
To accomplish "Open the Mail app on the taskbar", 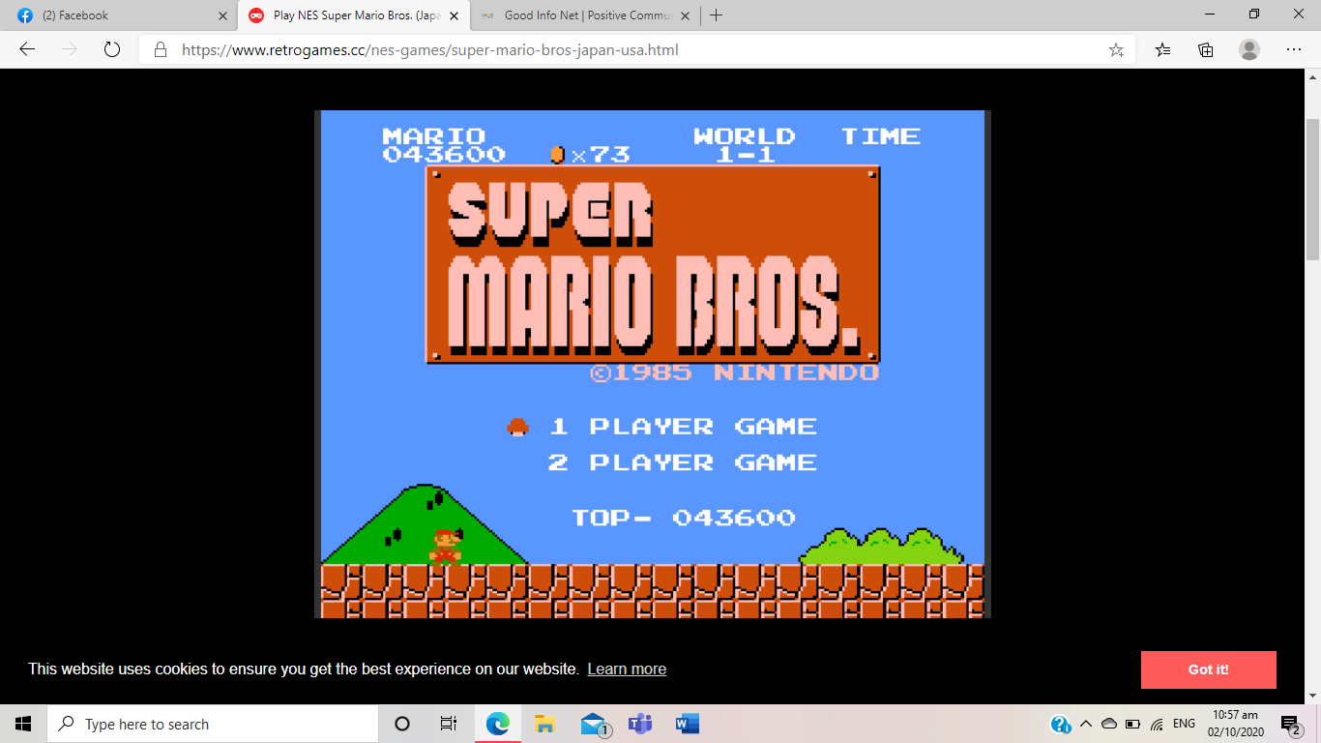I will click(593, 724).
